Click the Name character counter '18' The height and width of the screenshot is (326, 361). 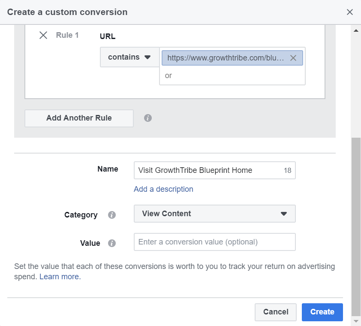(x=287, y=170)
